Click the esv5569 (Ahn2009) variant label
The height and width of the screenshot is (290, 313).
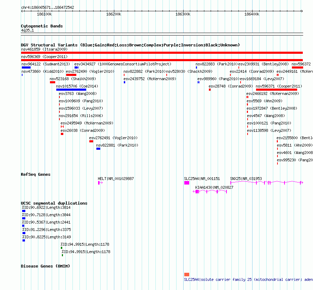(264, 101)
